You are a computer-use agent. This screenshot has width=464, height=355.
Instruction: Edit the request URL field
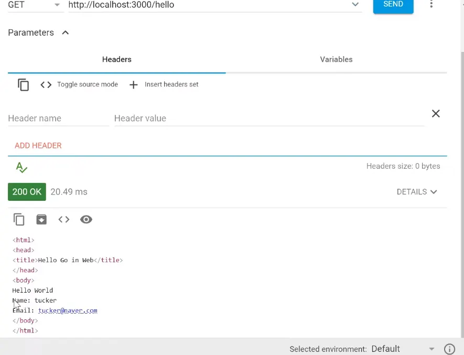point(208,5)
